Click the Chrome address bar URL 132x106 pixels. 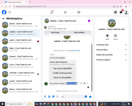(x=31, y=7)
